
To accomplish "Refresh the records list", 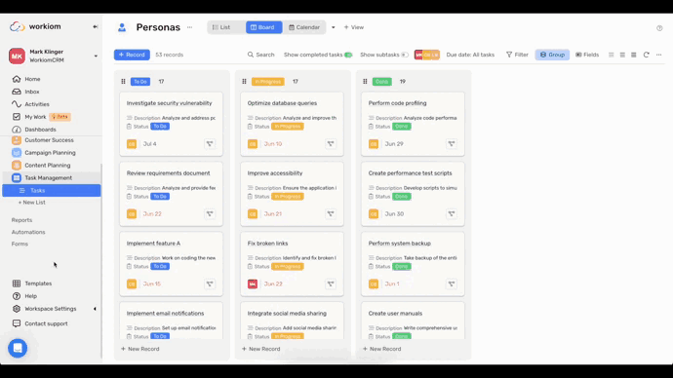I will click(646, 55).
